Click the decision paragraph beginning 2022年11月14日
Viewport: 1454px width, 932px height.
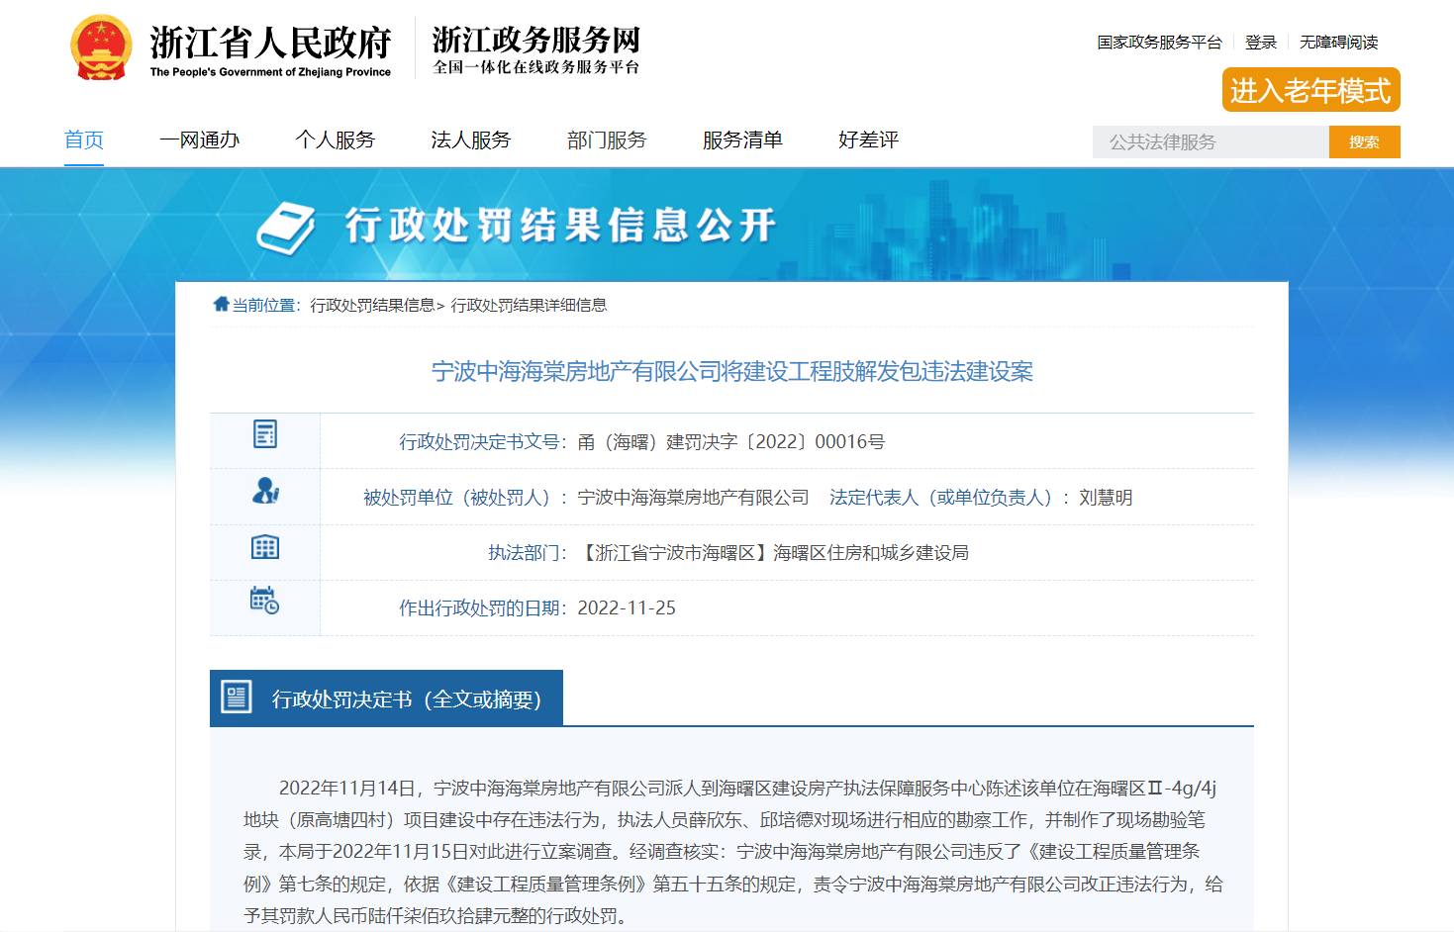732,851
